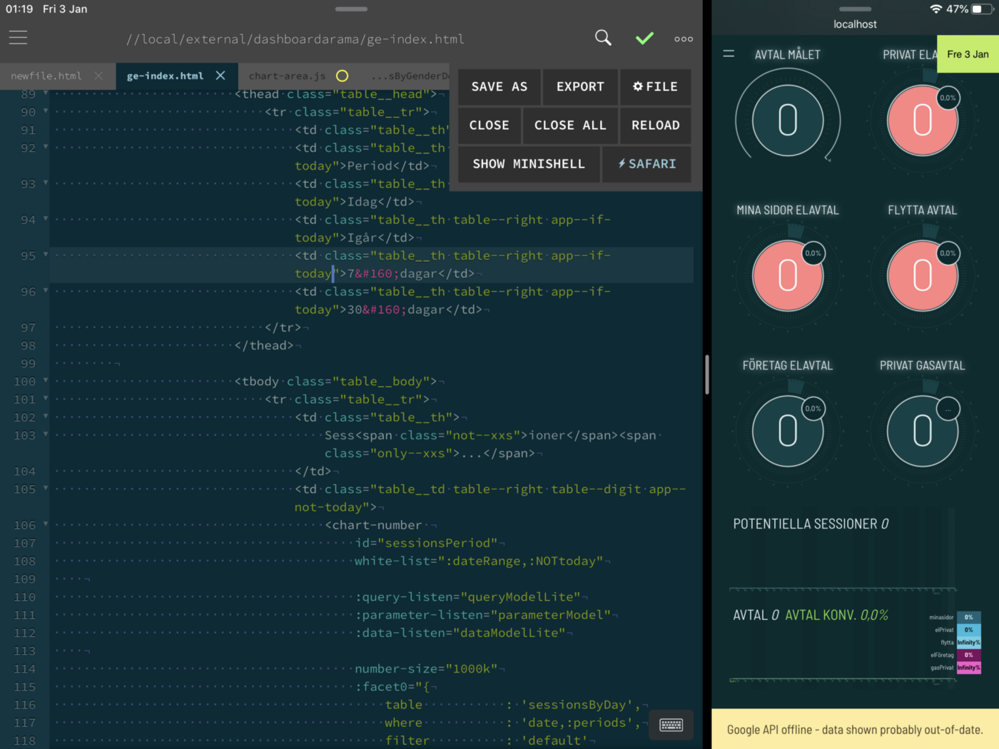Tap the gasPrivat Infinity% legend bar

(968, 668)
